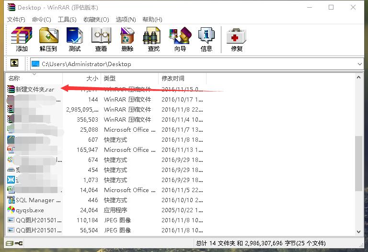Click date 2005/10/22 in file list
The image size is (368, 252).
tap(183, 210)
